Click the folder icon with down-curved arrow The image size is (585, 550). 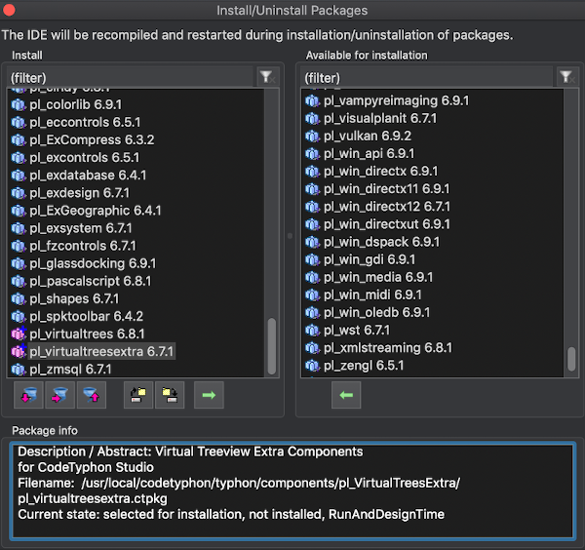click(170, 395)
